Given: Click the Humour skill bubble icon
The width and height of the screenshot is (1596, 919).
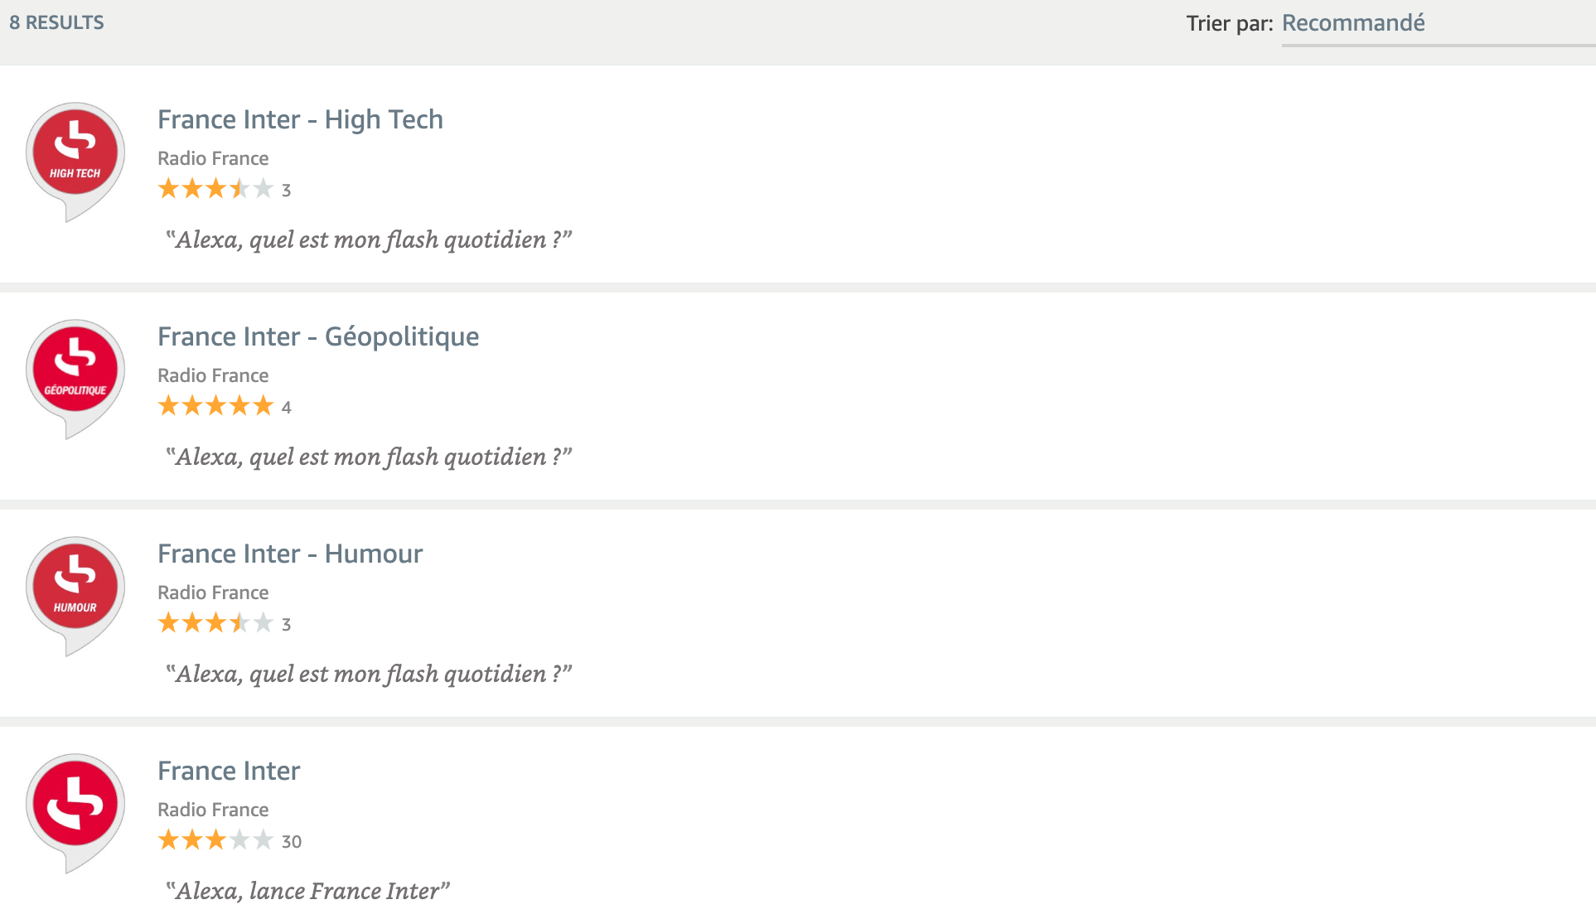Looking at the screenshot, I should [75, 596].
